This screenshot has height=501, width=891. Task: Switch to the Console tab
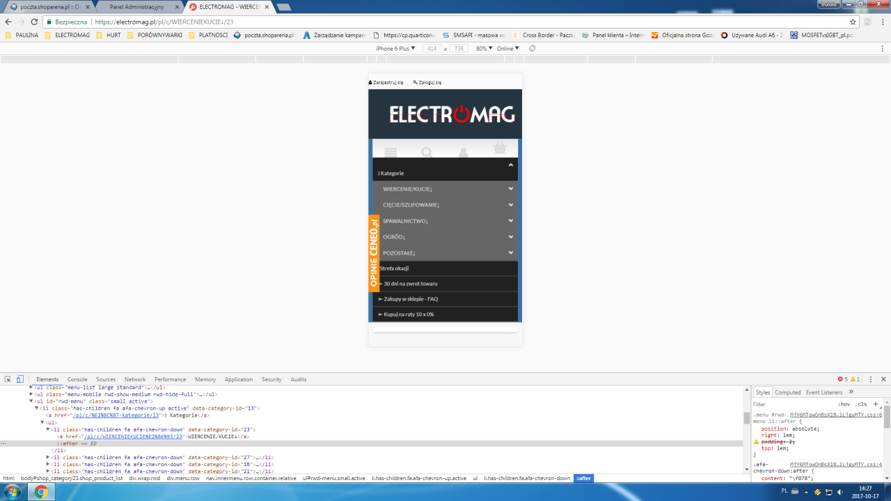[x=77, y=379]
